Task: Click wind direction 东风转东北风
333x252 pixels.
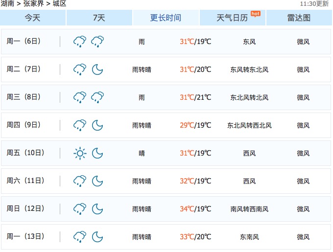Action: click(250, 69)
